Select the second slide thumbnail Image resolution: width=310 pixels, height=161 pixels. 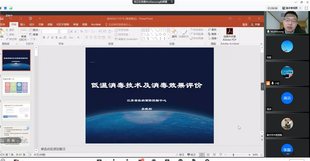pyautogui.click(x=16, y=86)
